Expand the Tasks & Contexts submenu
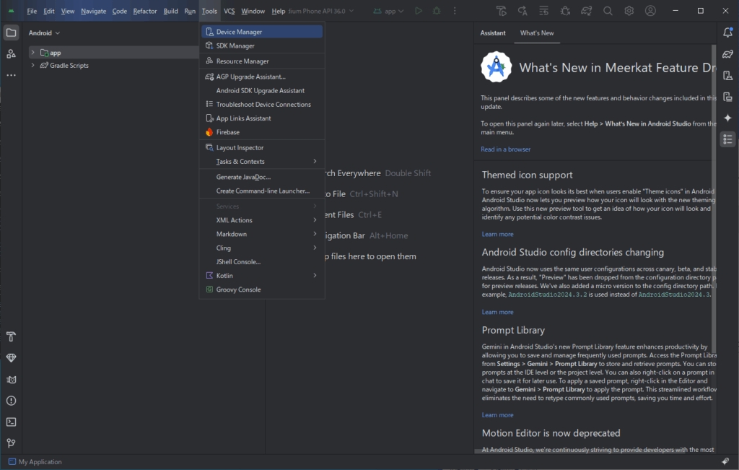 tap(262, 161)
